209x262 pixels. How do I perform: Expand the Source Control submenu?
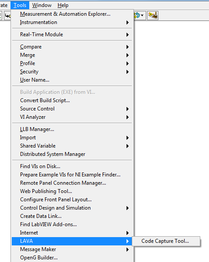coord(72,109)
